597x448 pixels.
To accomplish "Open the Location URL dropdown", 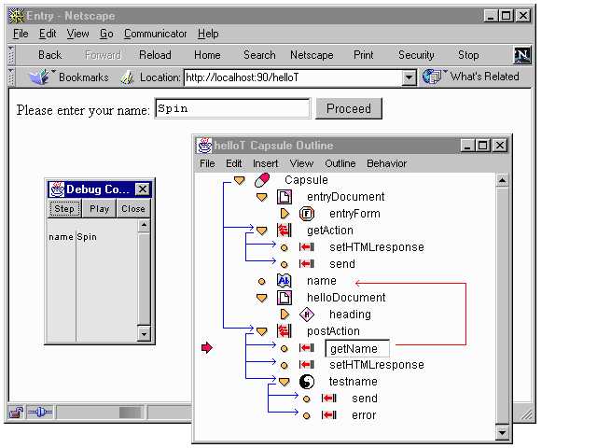I will 409,77.
